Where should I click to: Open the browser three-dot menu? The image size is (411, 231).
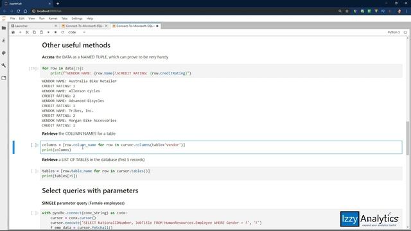[407, 11]
